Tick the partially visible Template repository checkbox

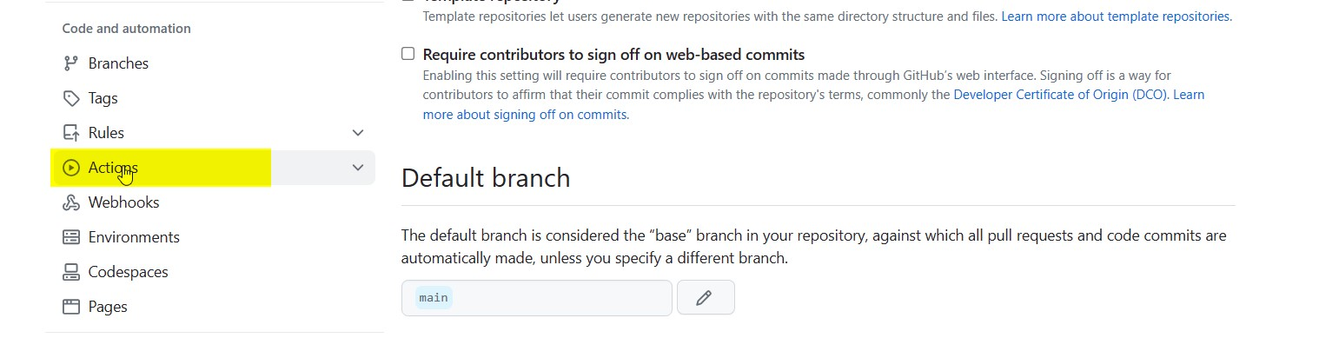tap(408, 1)
